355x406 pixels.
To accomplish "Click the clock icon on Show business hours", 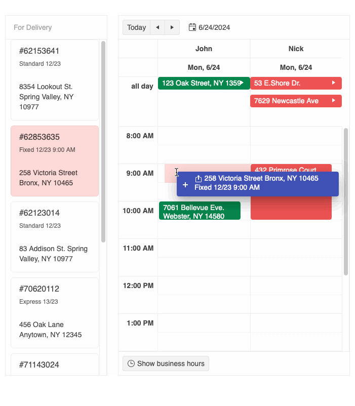I will tap(130, 363).
